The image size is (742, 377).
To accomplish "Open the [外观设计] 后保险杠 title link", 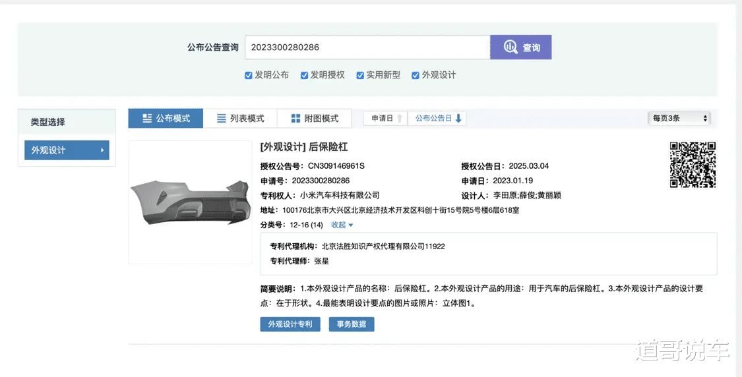I will [304, 146].
